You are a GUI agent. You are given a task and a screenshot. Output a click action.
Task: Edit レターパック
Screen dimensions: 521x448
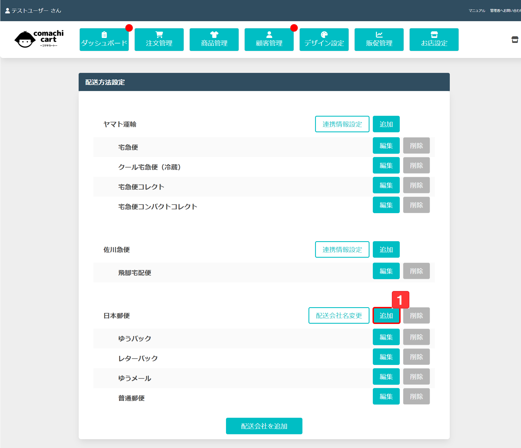click(386, 357)
